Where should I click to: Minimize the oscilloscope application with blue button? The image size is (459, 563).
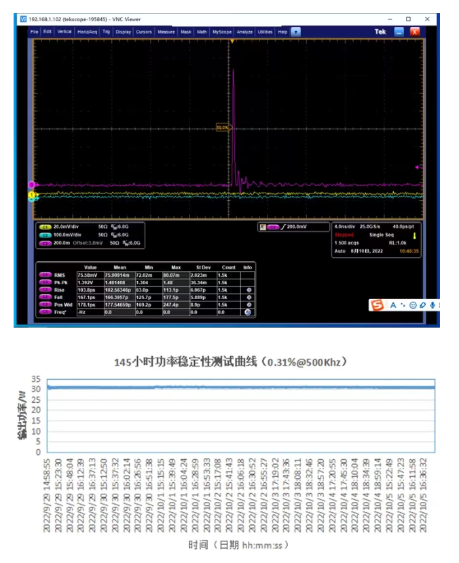[x=399, y=32]
